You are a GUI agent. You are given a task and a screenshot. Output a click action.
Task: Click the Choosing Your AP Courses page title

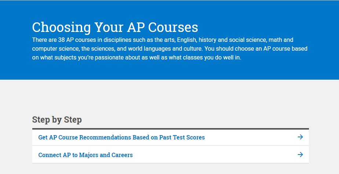[115, 28]
